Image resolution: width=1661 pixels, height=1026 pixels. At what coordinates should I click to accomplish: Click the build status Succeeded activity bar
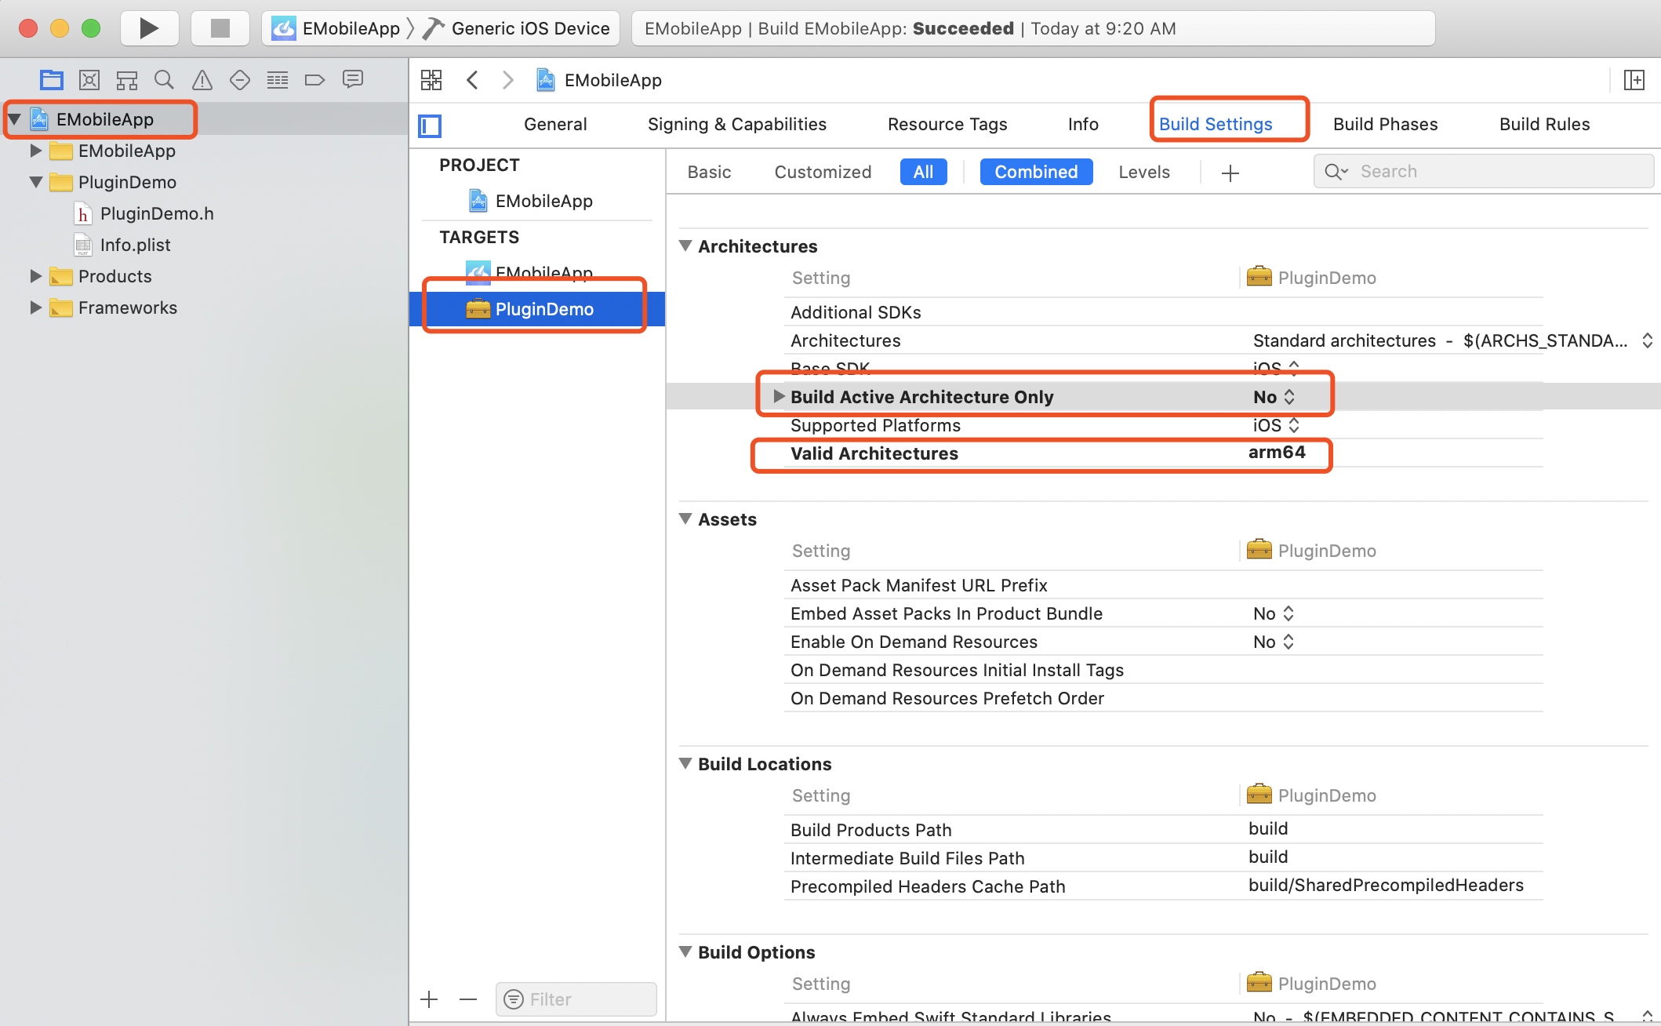coord(1033,28)
